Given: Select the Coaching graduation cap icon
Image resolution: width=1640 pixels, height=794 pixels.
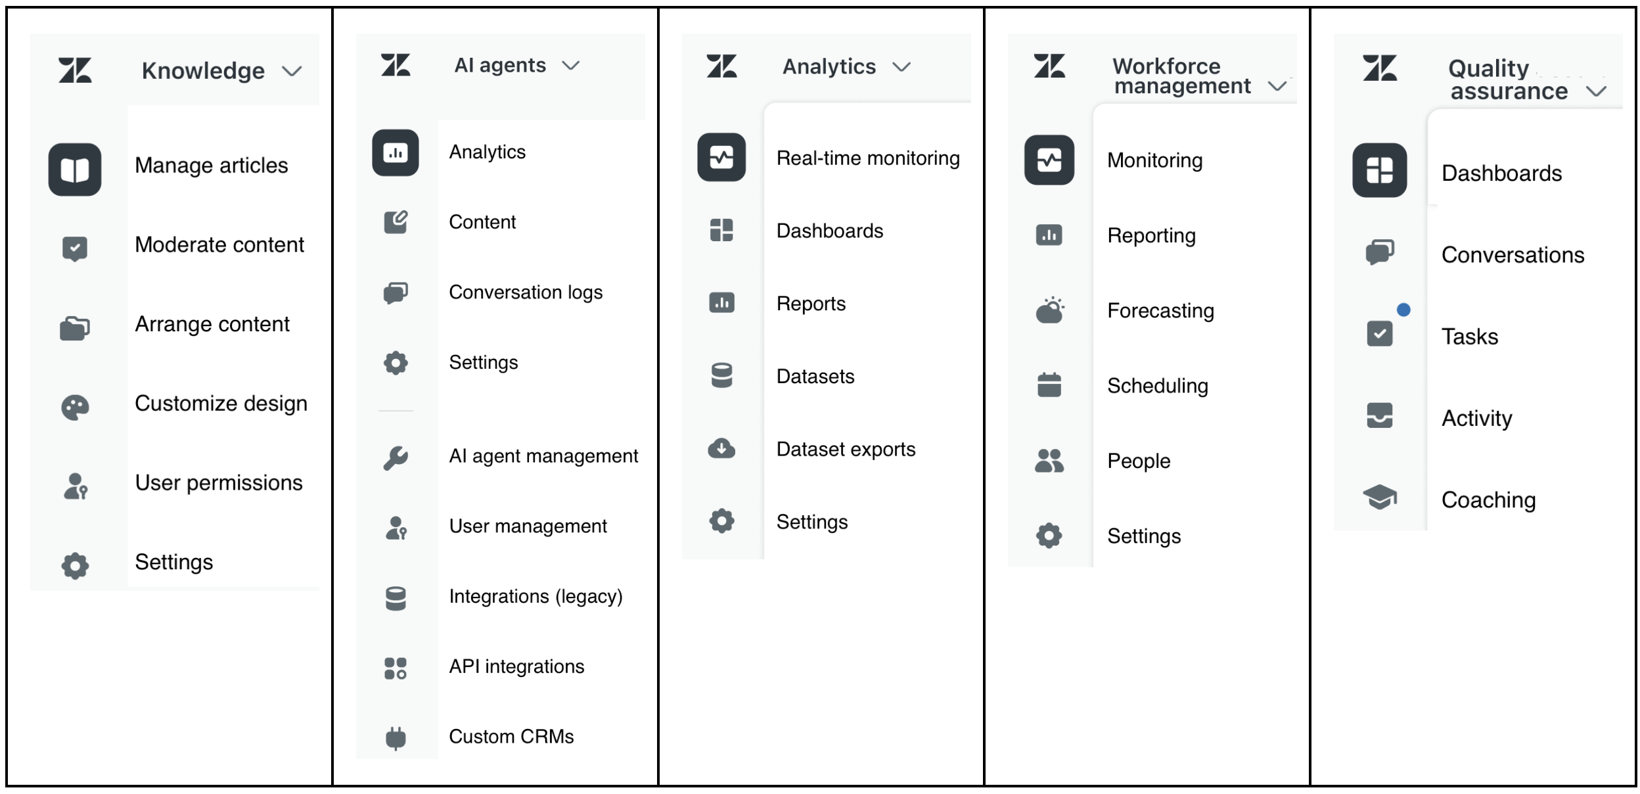Looking at the screenshot, I should click(x=1379, y=497).
